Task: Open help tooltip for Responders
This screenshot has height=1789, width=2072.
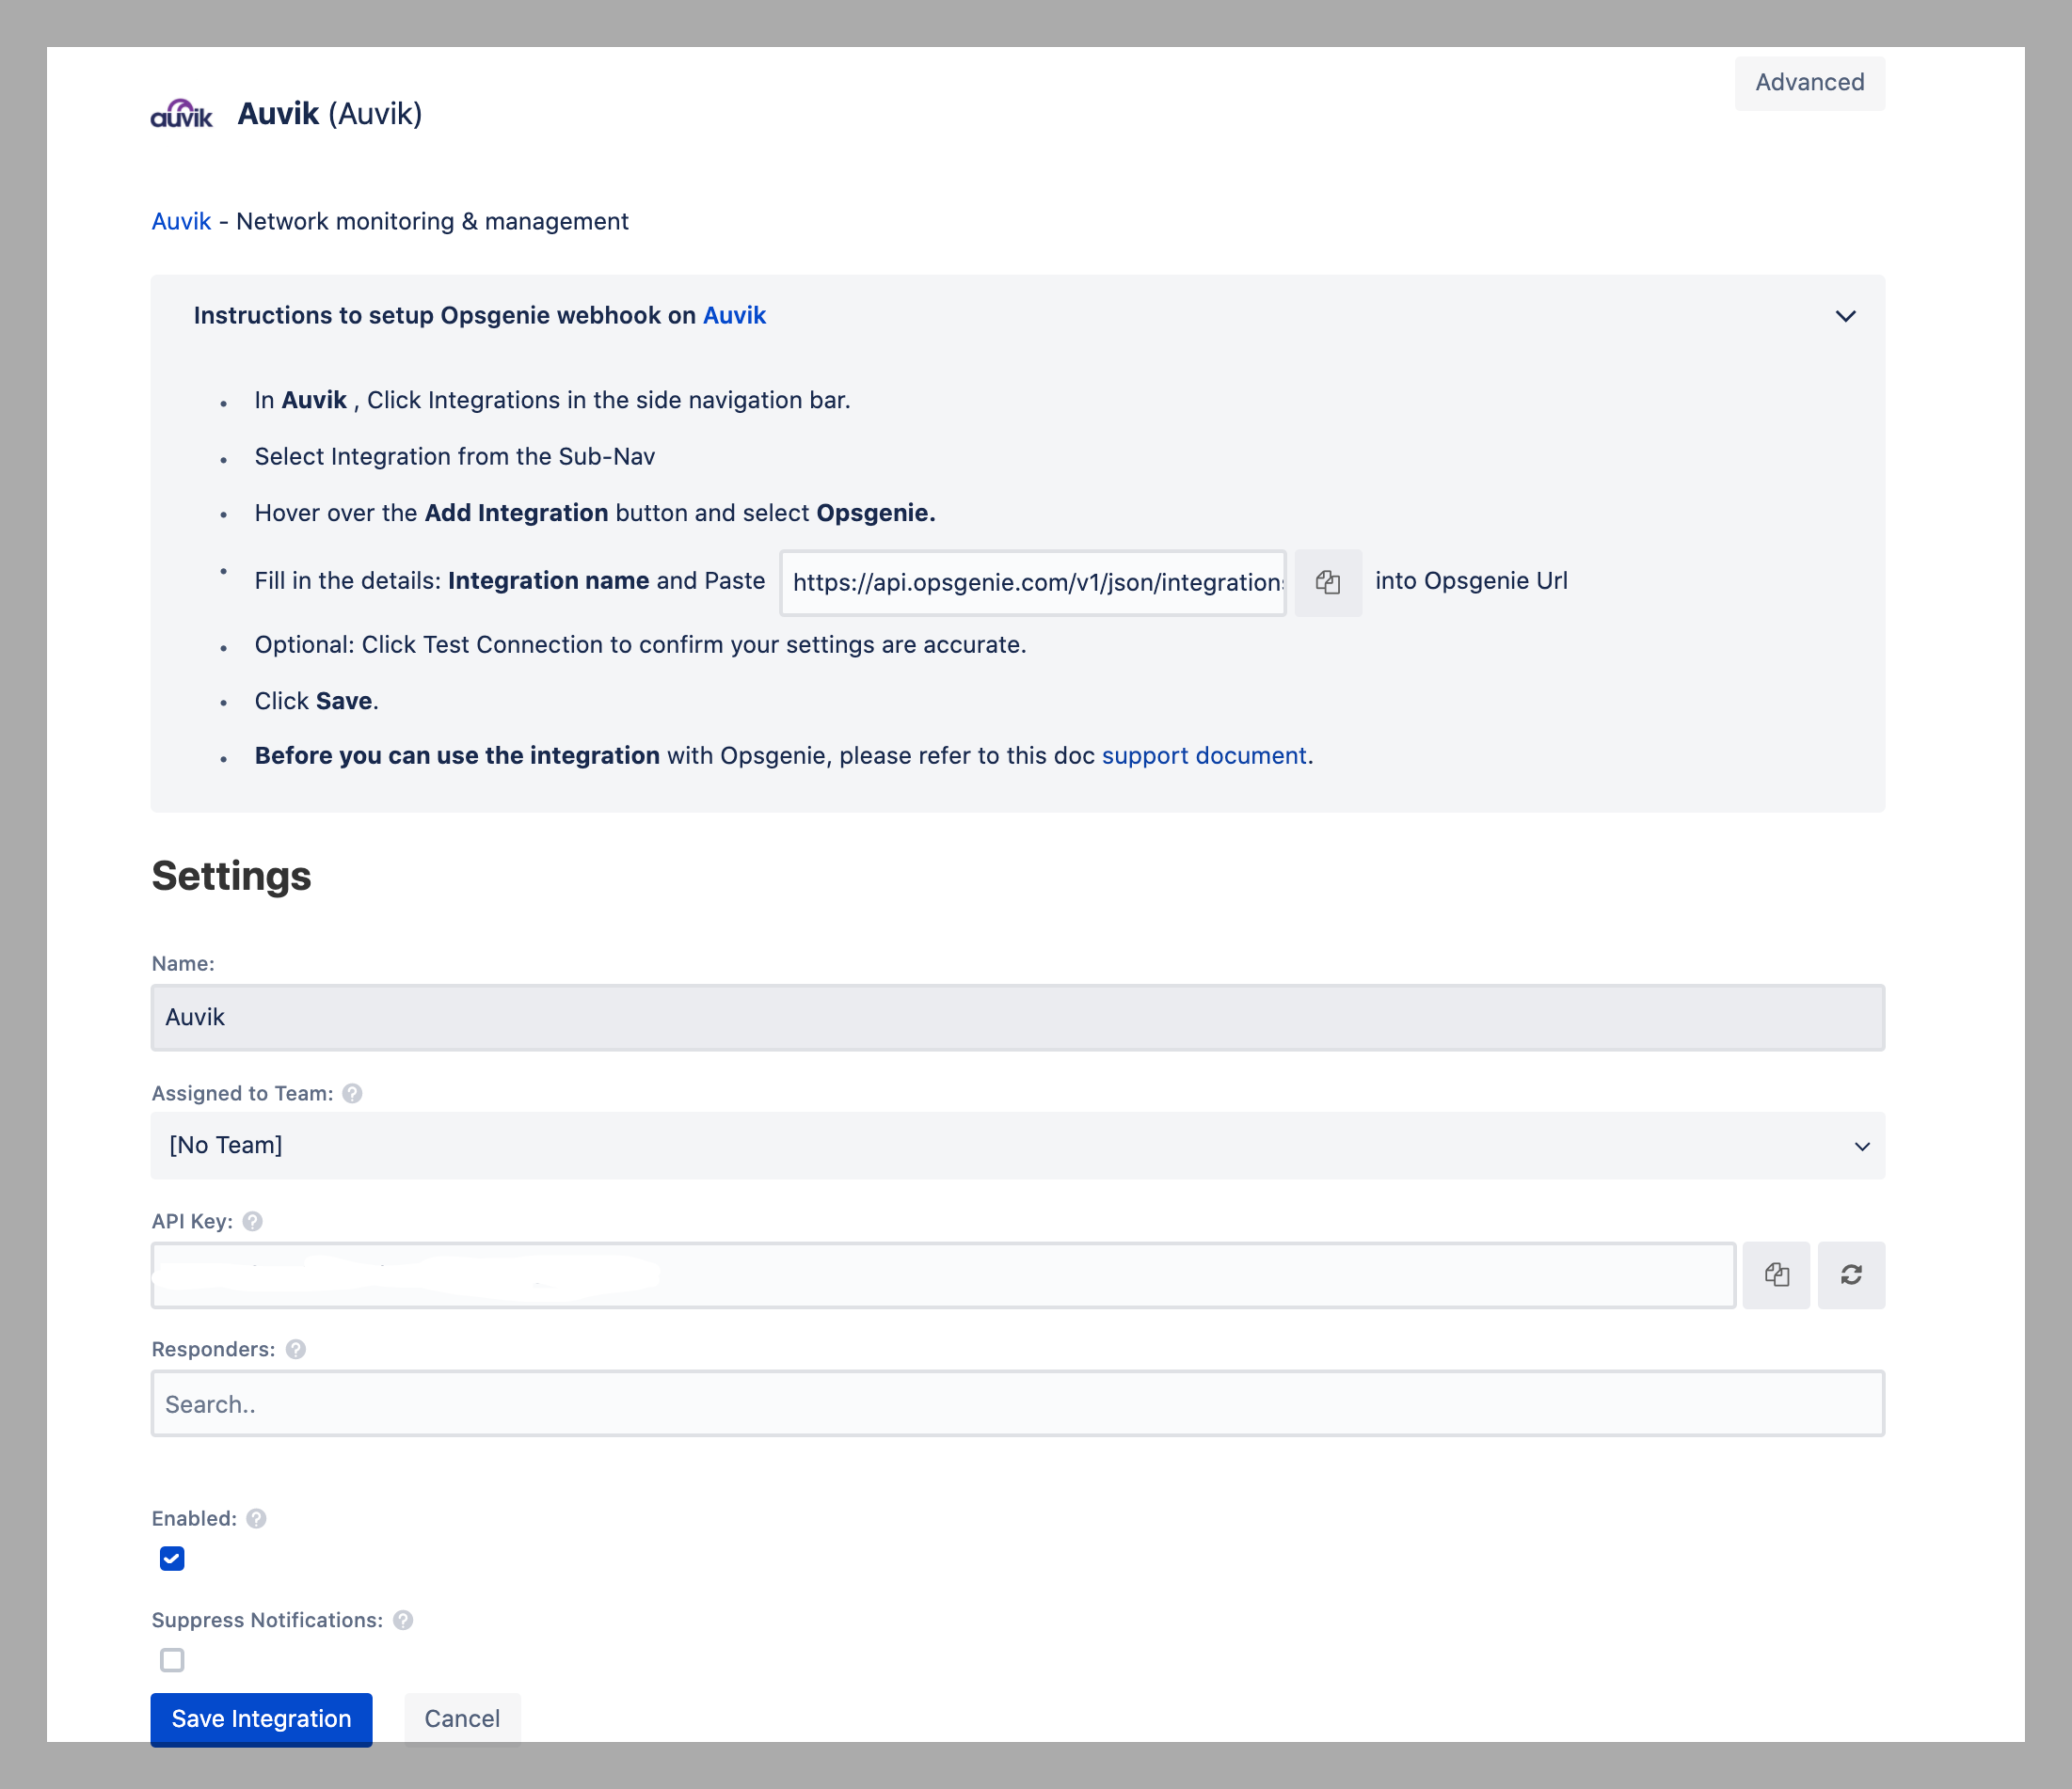Action: pyautogui.click(x=296, y=1349)
